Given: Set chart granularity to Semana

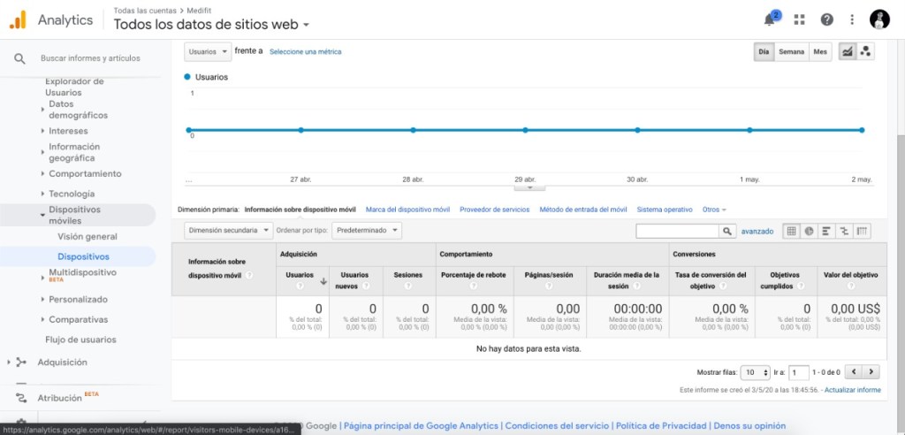Looking at the screenshot, I should (x=791, y=51).
